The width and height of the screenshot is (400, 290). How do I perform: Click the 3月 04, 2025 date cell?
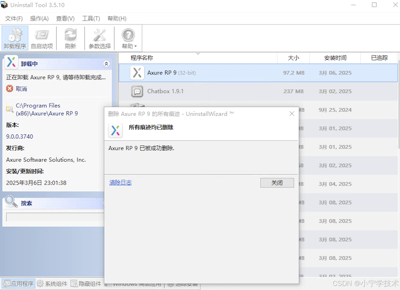click(x=335, y=184)
